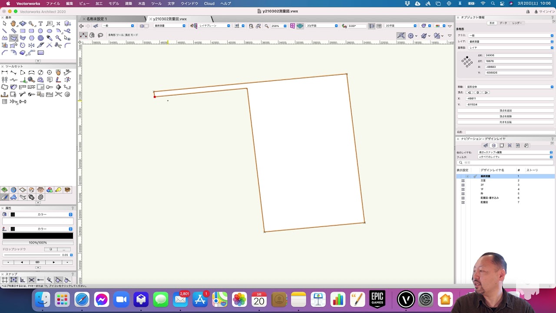Select the Oval tool

click(50, 31)
